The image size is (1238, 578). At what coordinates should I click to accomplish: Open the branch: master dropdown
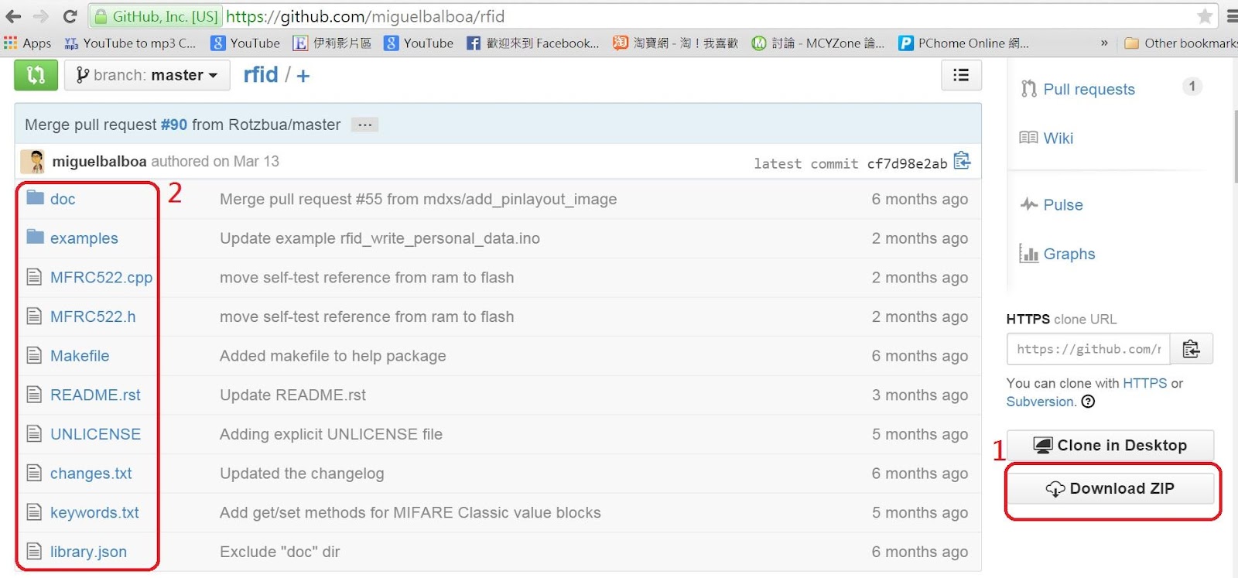[x=147, y=75]
